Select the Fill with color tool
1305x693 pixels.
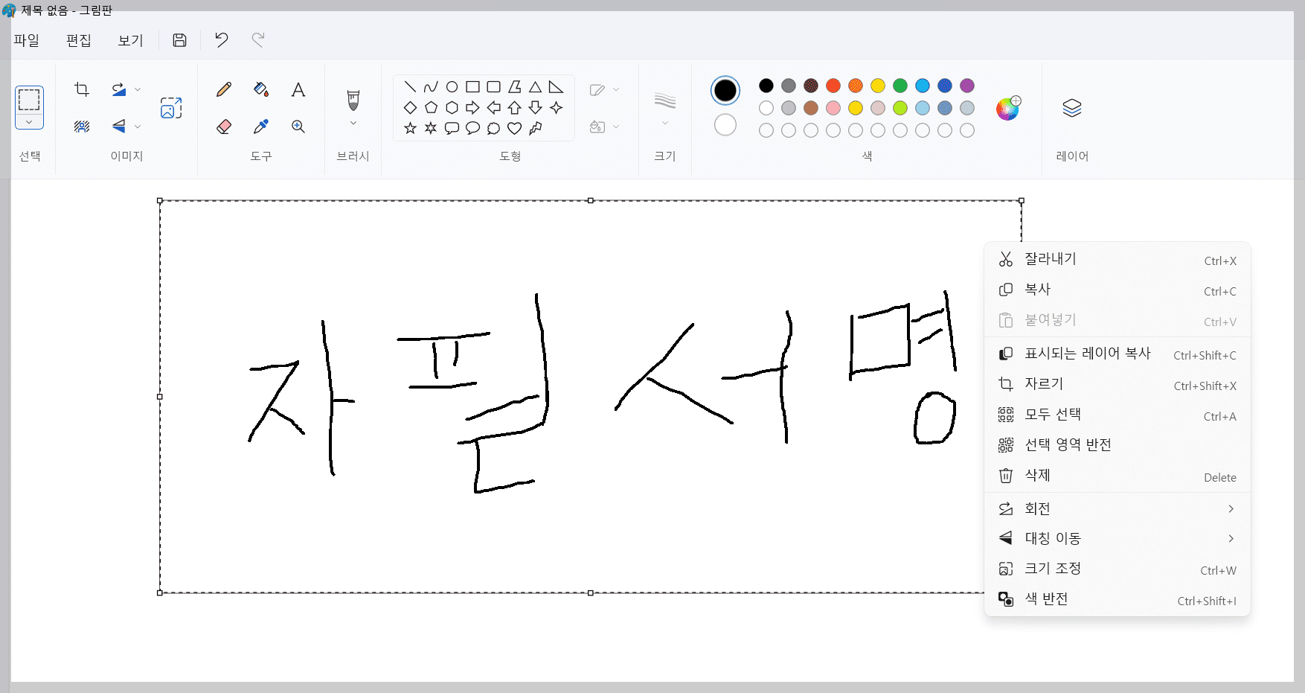coord(260,89)
